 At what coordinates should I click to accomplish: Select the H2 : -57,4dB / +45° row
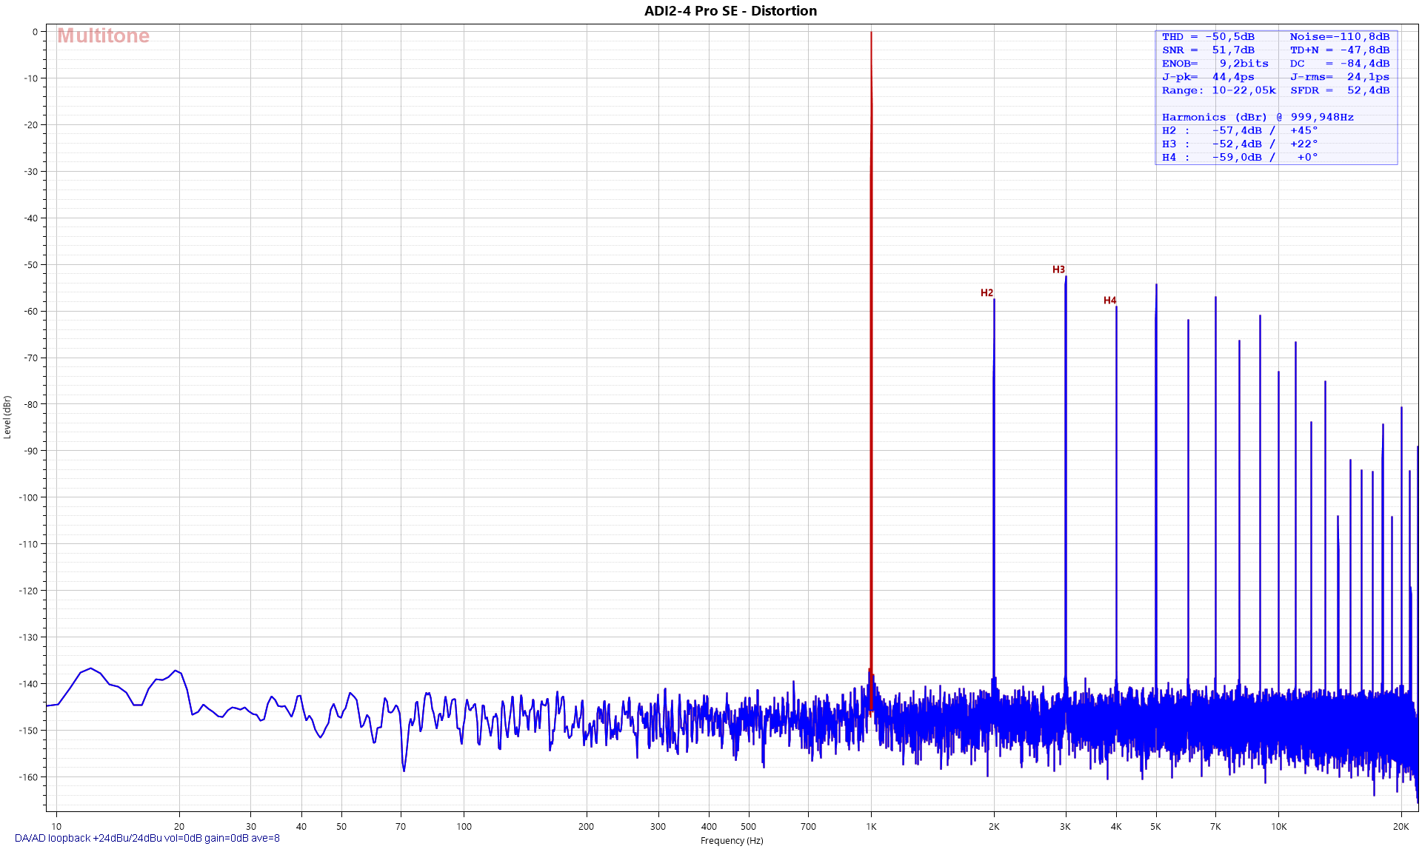(1240, 130)
